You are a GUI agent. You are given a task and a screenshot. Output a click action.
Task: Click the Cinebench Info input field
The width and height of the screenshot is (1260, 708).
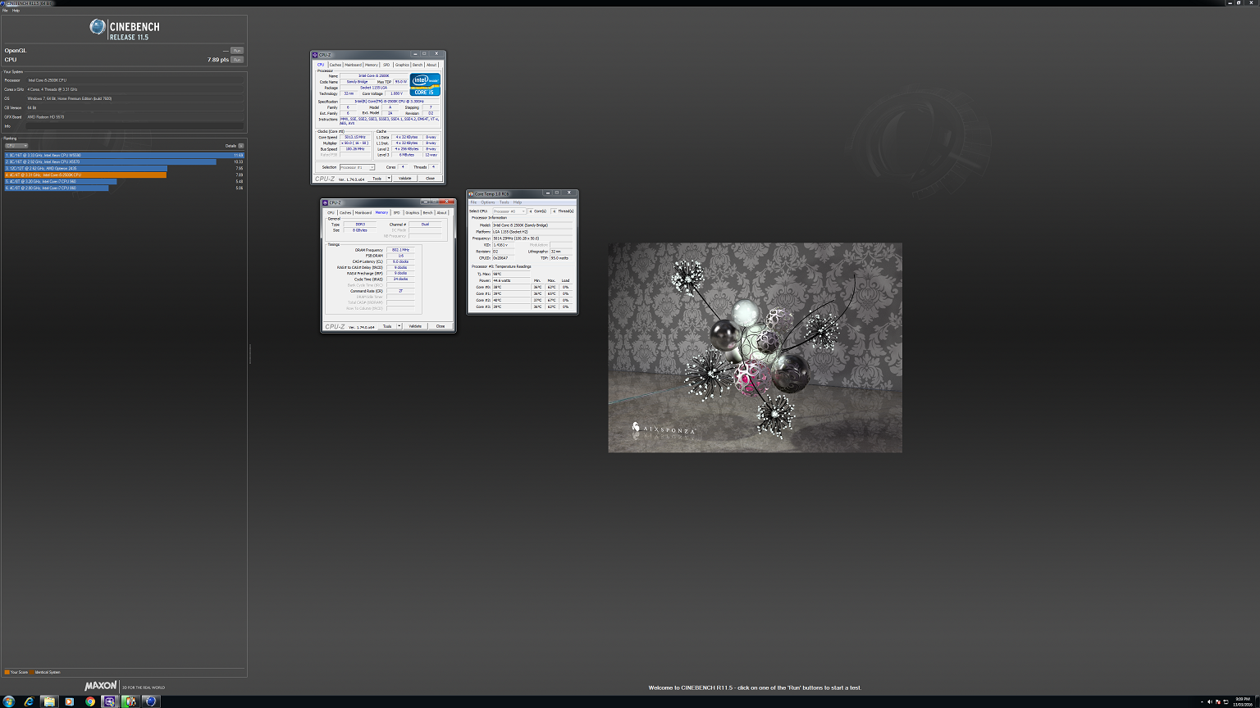pyautogui.click(x=135, y=126)
